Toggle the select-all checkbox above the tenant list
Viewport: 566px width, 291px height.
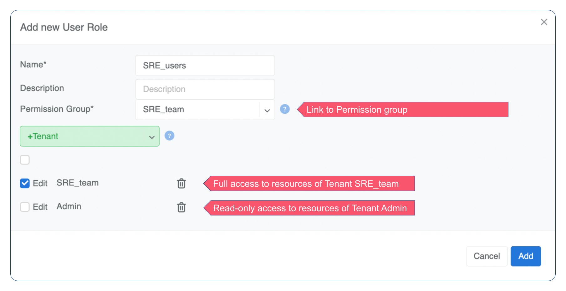25,160
